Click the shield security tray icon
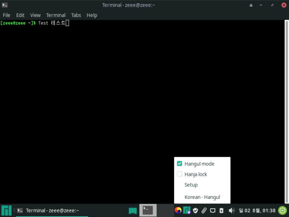The image size is (289, 217). coord(195,210)
